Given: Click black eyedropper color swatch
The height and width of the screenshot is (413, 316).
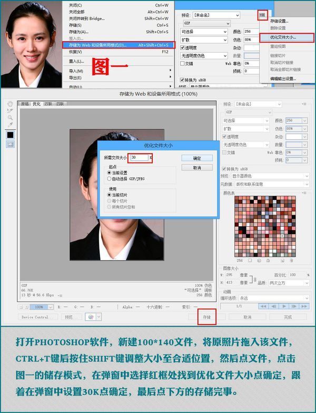Looking at the screenshot, I should pos(11,135).
